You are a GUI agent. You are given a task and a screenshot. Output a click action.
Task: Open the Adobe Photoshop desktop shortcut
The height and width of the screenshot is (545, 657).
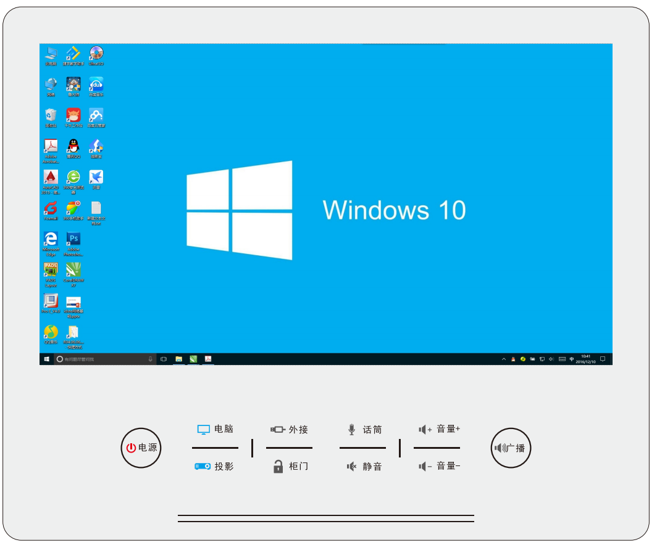[x=73, y=239]
